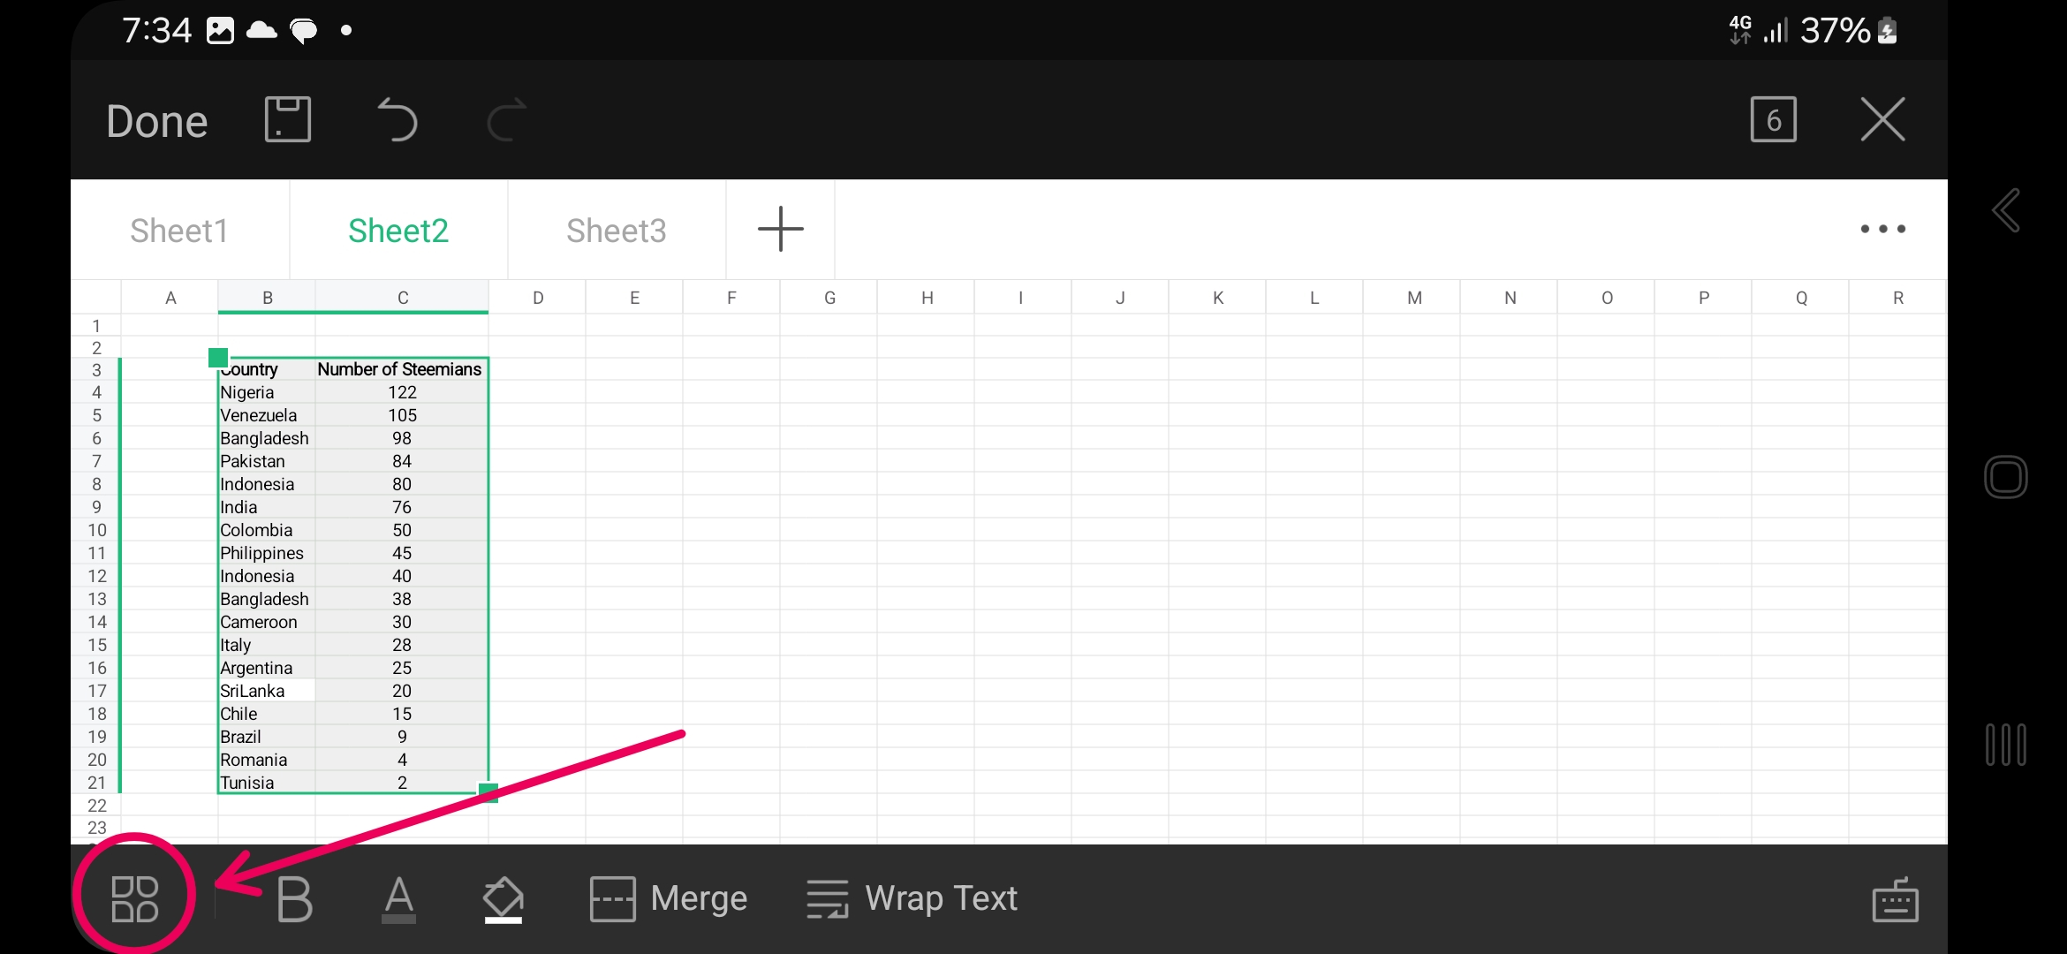Tap the Done button

click(157, 121)
